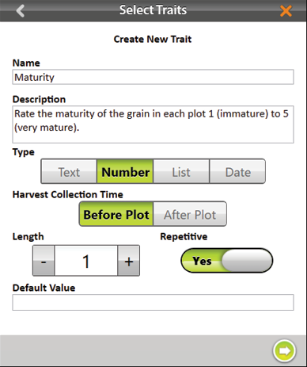Decrease Length with the minus button
The image size is (307, 367).
tap(44, 261)
